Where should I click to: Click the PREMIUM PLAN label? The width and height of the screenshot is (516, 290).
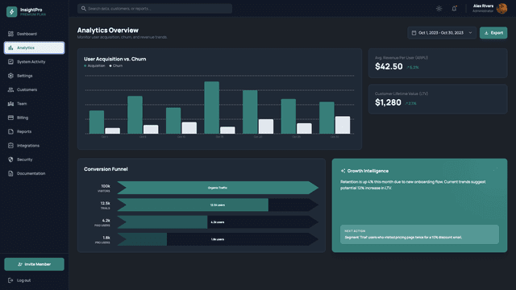tap(33, 14)
